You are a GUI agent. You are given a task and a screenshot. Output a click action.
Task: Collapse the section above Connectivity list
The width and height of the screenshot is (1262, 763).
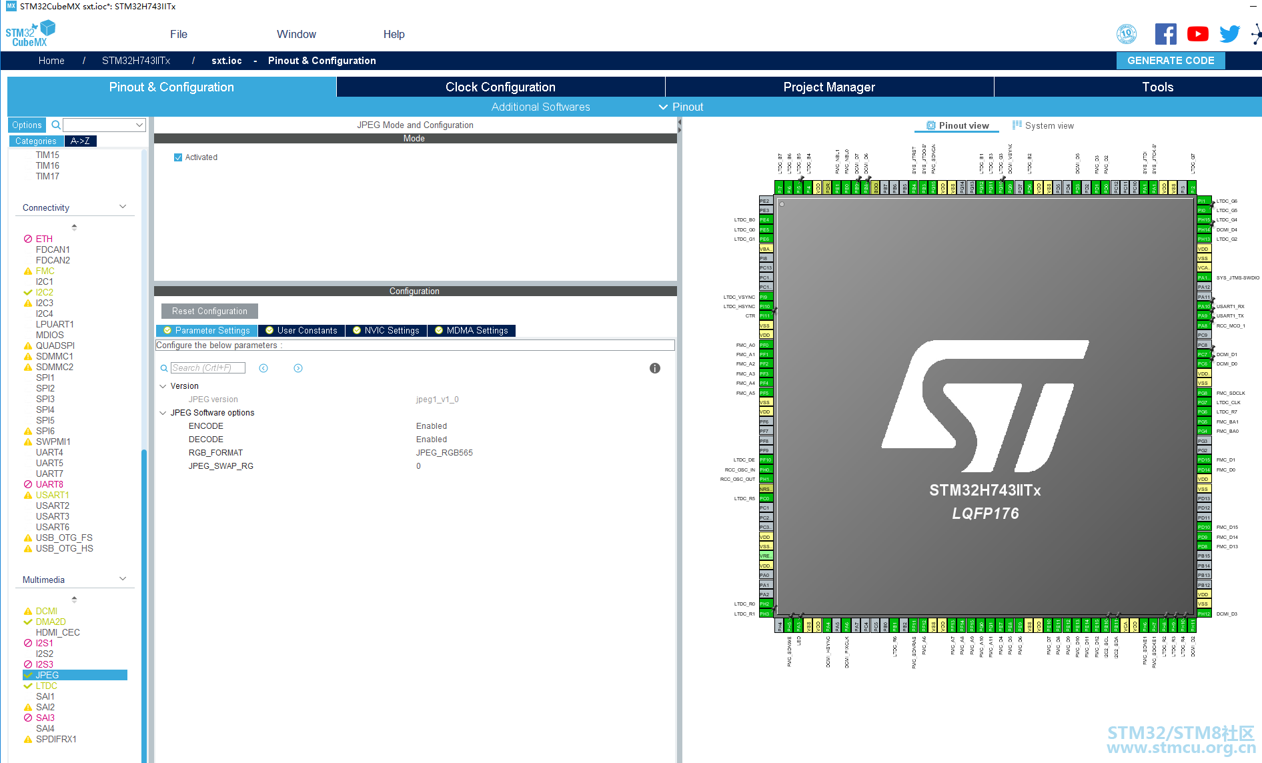74,227
